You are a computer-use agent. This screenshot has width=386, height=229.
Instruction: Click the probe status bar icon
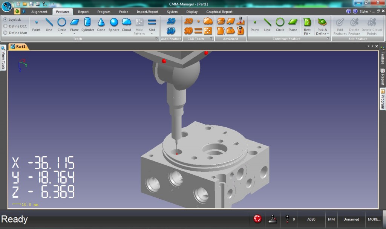click(x=287, y=219)
